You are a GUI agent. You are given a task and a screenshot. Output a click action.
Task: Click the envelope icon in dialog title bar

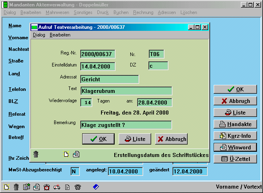pos(34,27)
